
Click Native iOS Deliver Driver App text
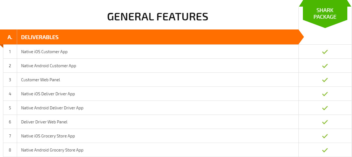[48, 94]
